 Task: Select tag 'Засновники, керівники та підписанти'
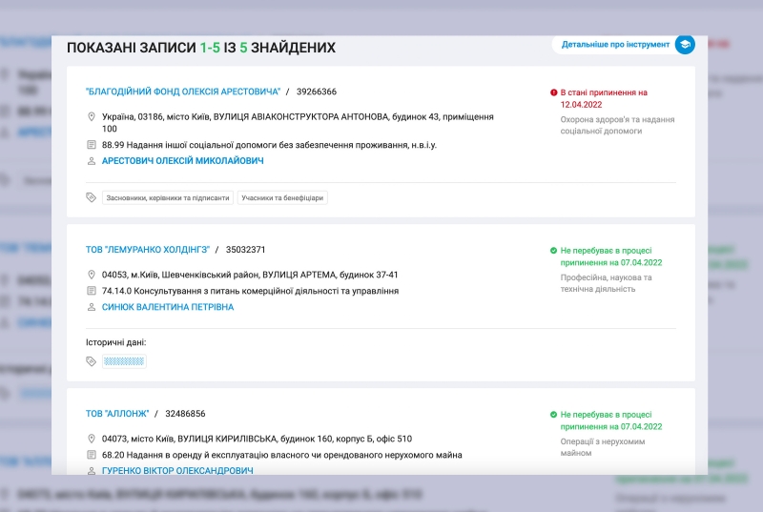click(x=168, y=198)
